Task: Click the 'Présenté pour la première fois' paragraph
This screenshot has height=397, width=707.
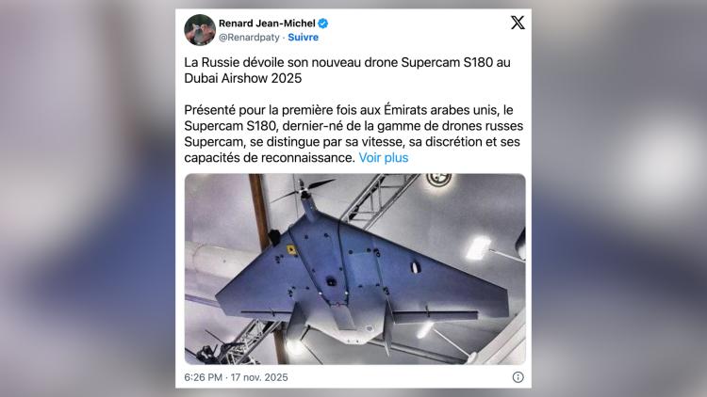Action: point(353,134)
